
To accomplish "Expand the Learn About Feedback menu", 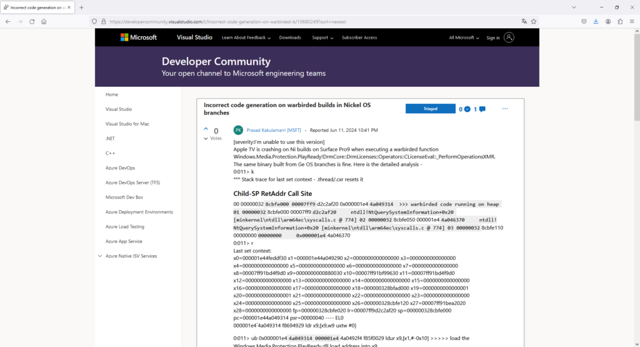I will click(x=246, y=38).
